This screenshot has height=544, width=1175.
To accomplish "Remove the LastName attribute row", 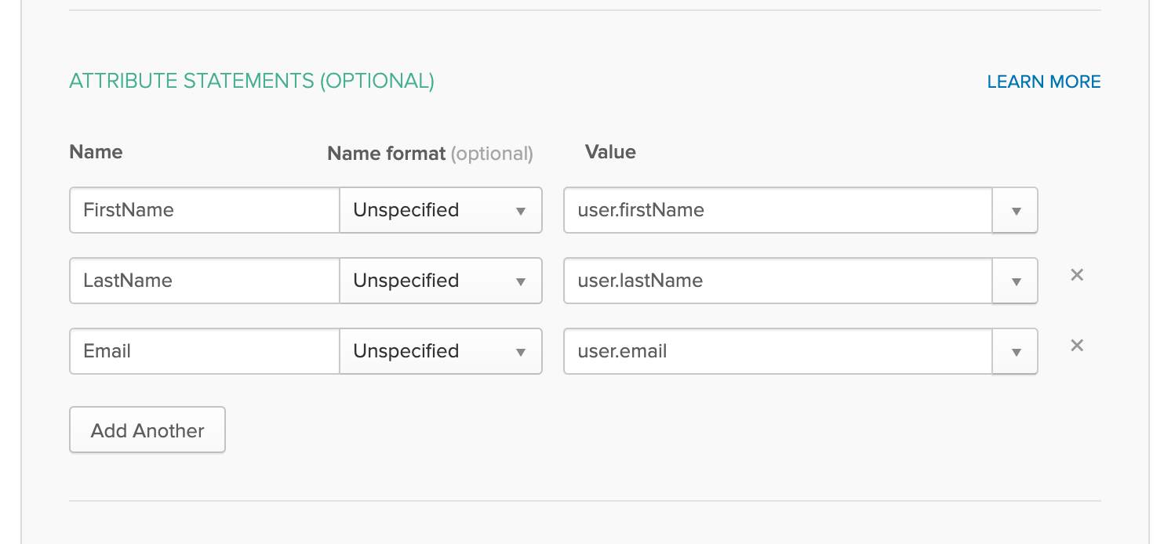I will click(1077, 275).
